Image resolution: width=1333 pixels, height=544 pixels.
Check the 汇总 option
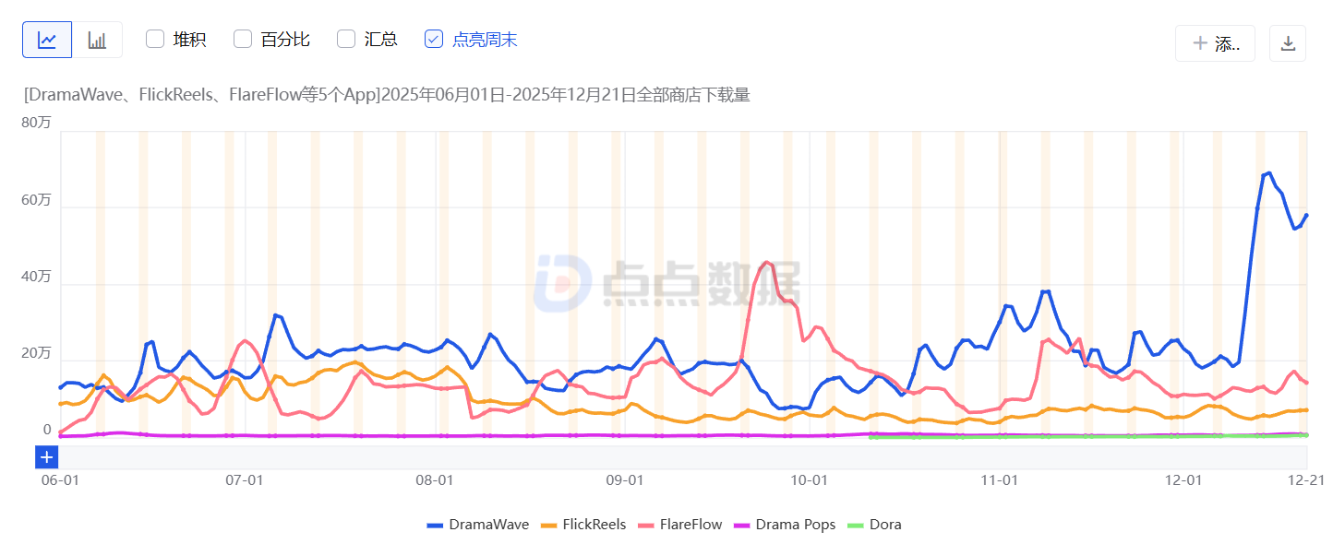(x=346, y=39)
